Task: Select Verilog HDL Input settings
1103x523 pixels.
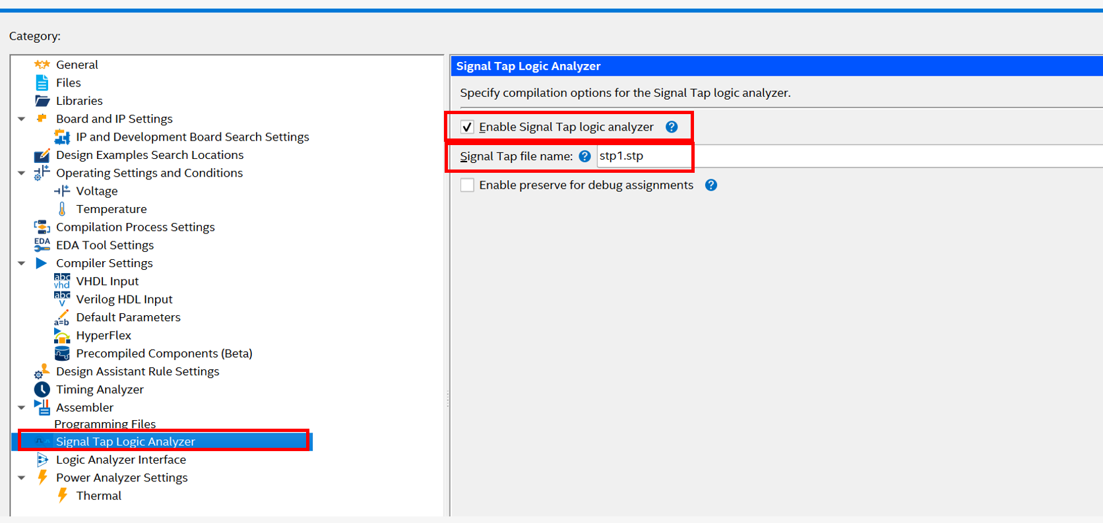Action: coord(124,299)
